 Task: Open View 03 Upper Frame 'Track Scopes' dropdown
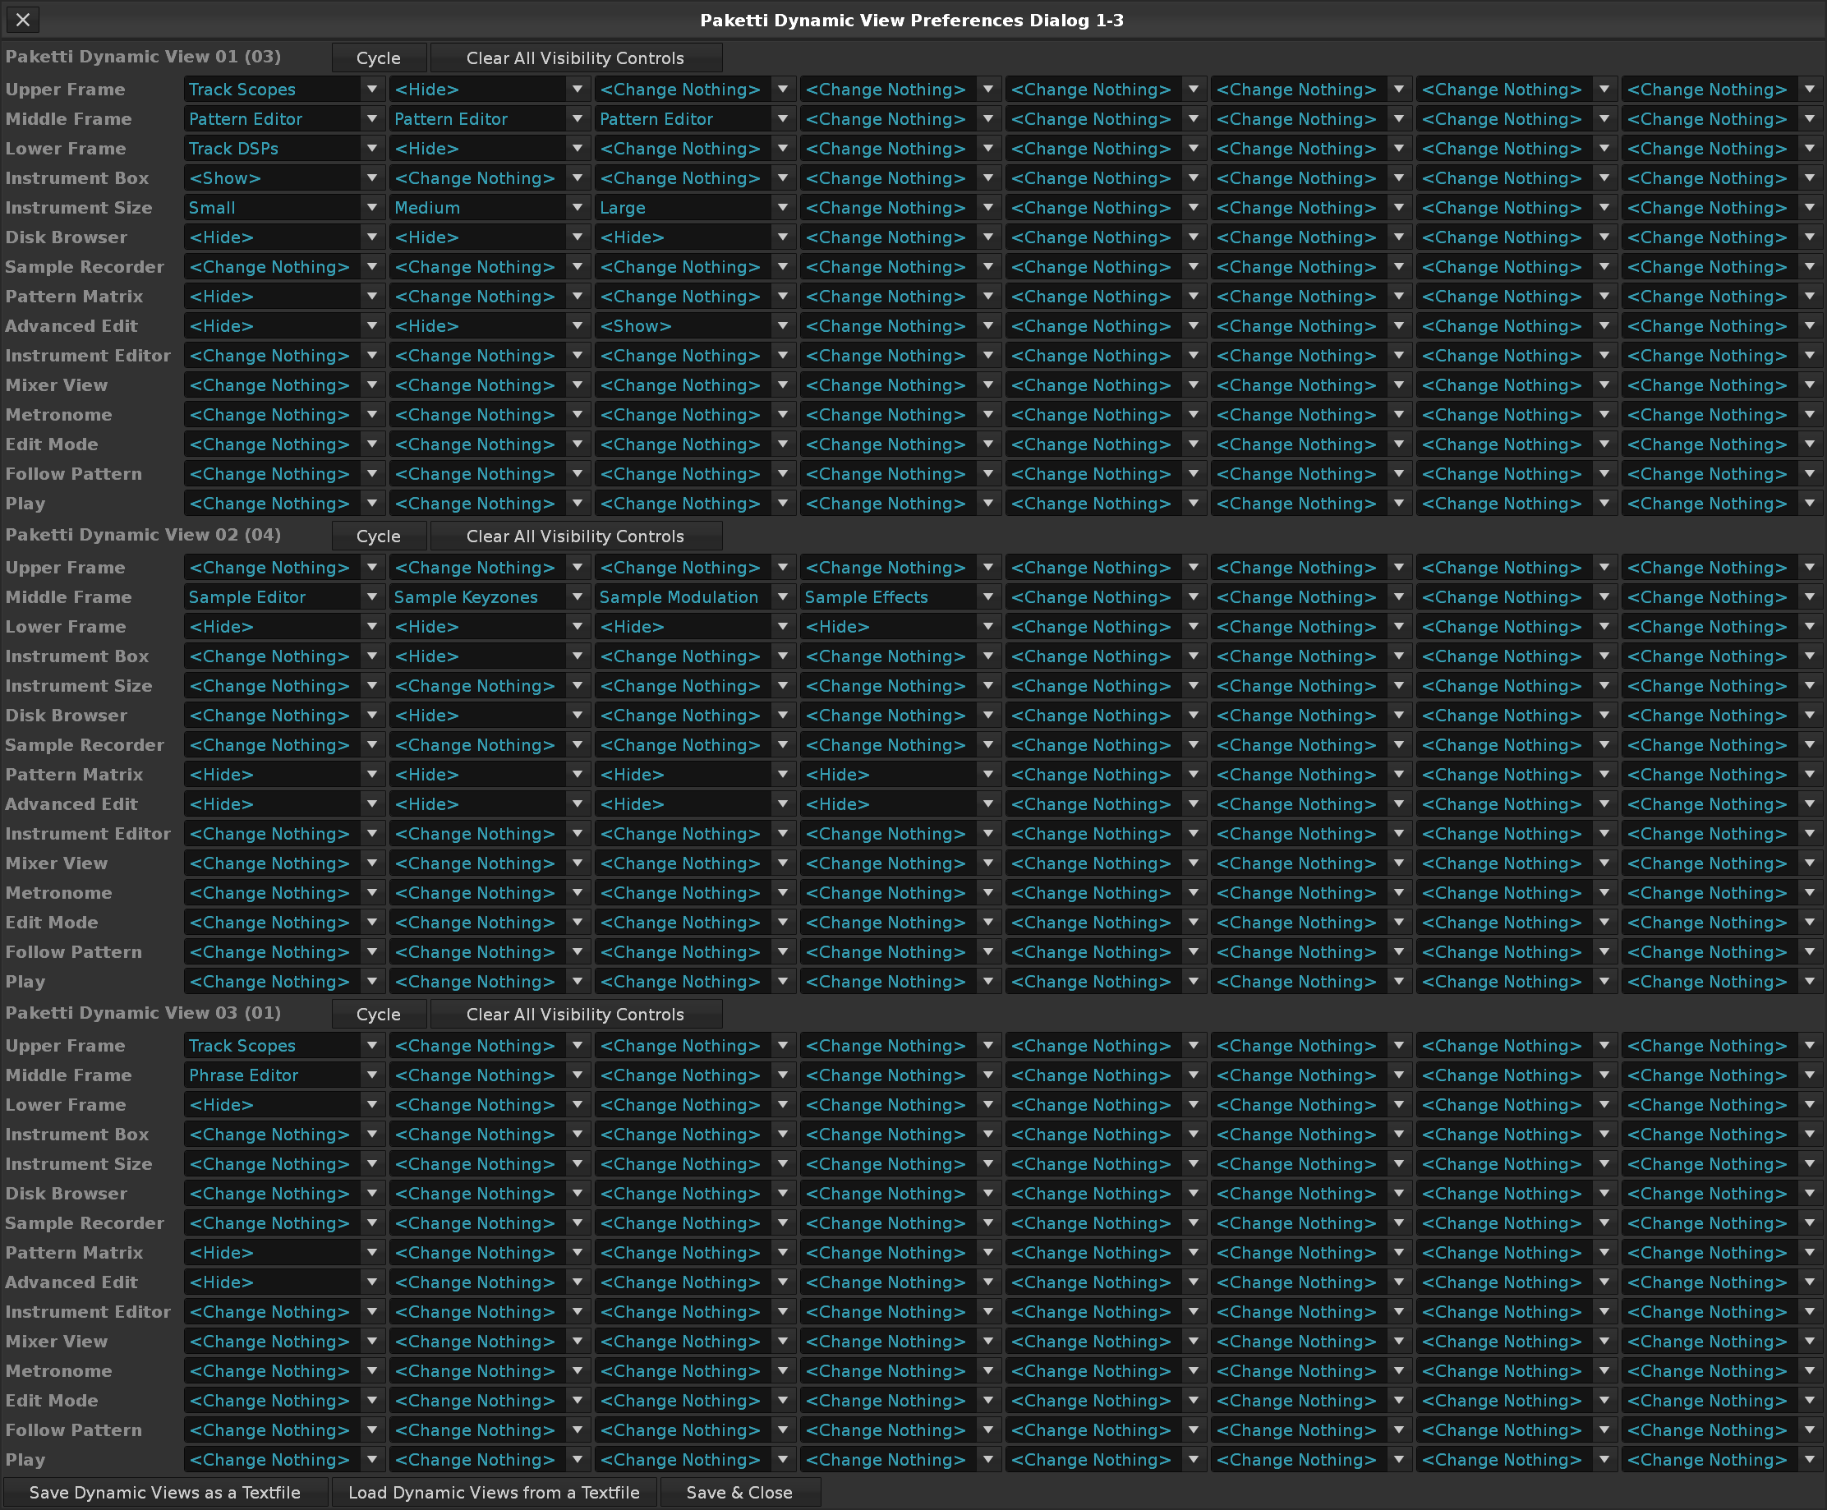pyautogui.click(x=284, y=1047)
